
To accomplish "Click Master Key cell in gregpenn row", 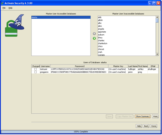I will (x=118, y=72).
